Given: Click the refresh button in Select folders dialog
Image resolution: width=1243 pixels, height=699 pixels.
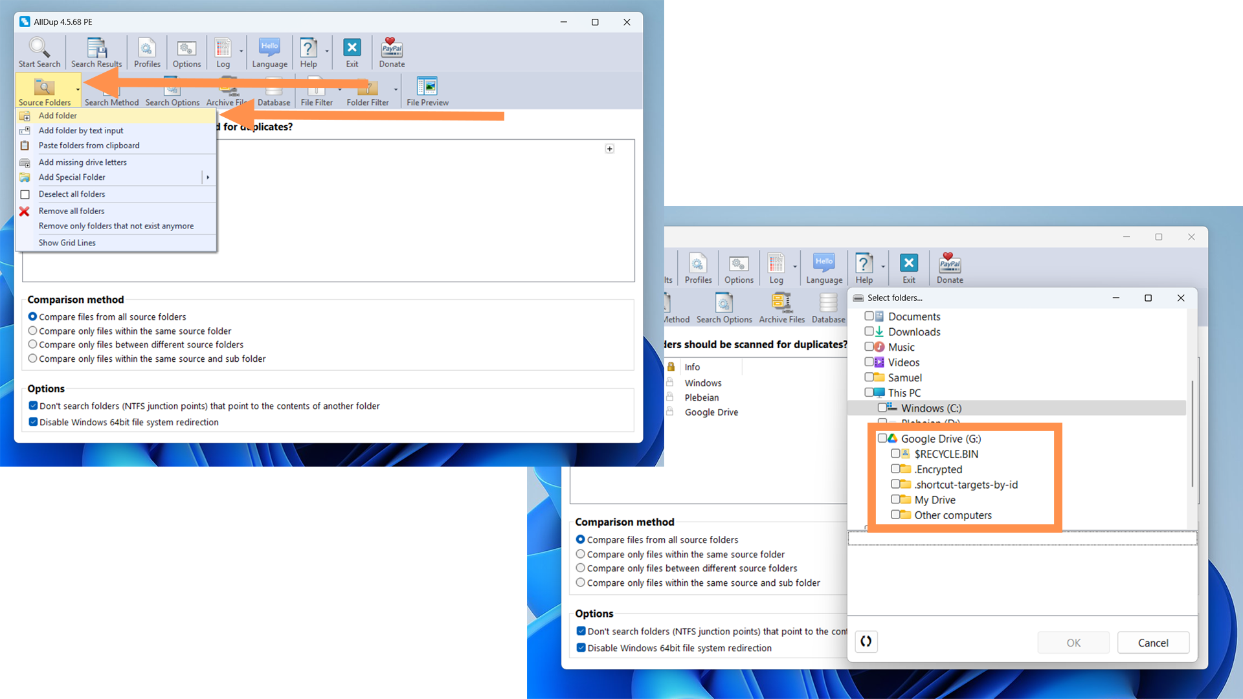Looking at the screenshot, I should click(866, 642).
